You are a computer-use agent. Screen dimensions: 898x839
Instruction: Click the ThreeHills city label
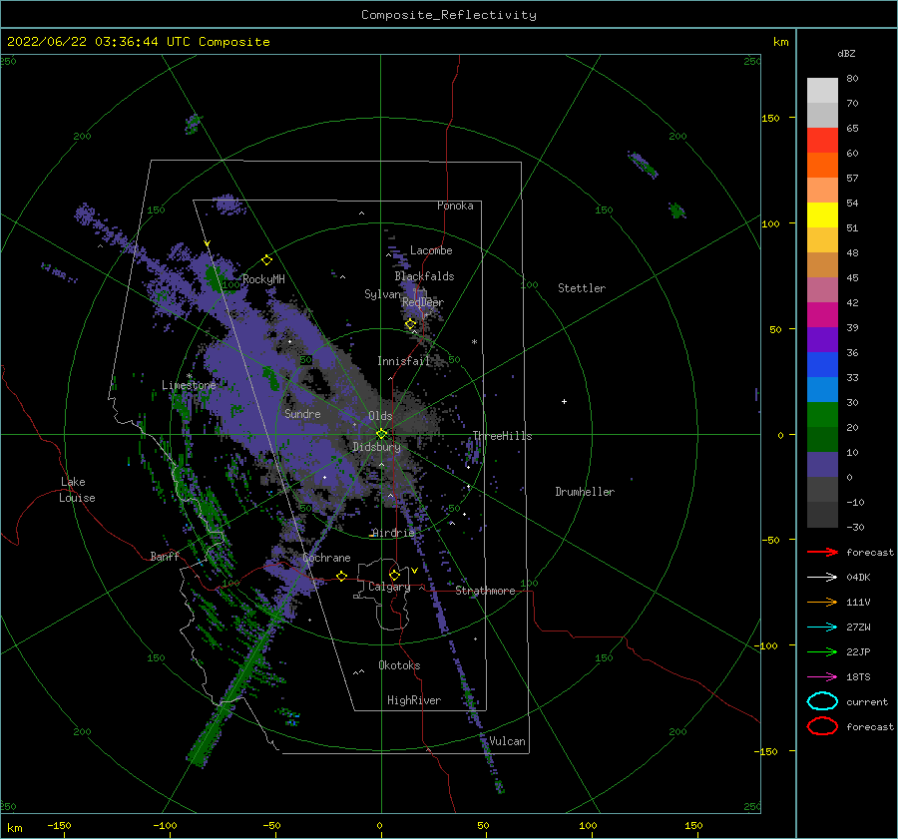point(502,436)
